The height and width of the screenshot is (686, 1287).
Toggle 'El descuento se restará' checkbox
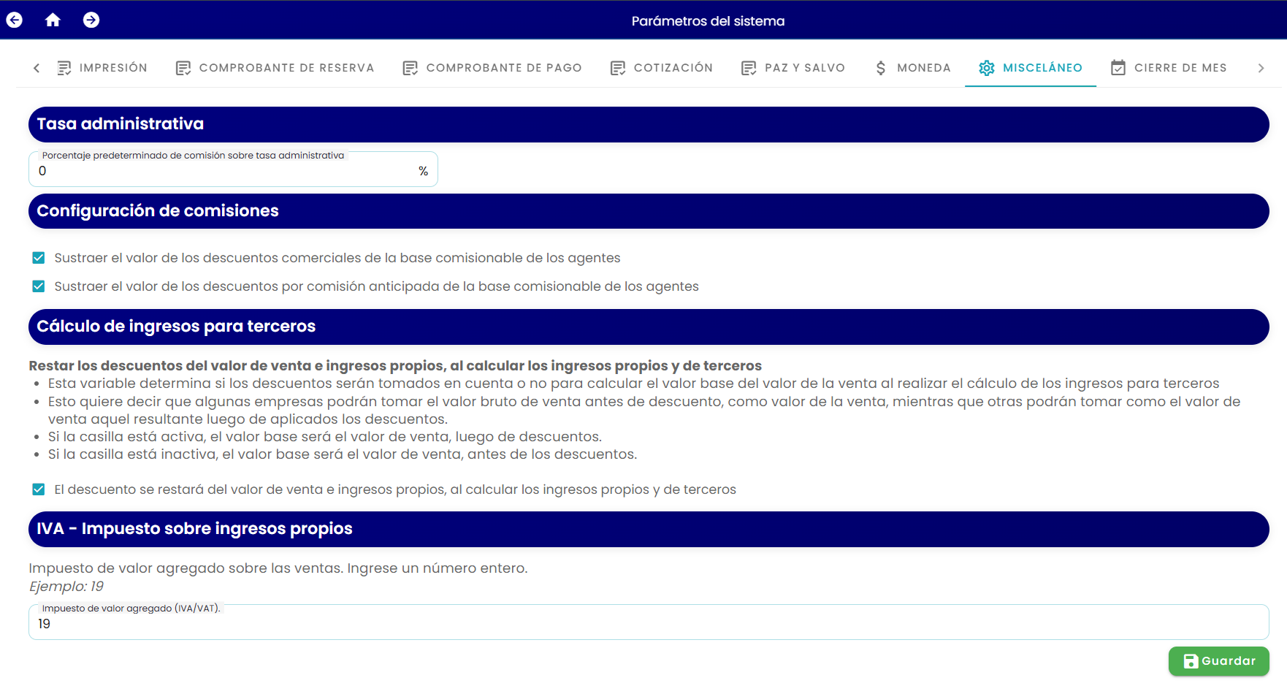point(39,489)
